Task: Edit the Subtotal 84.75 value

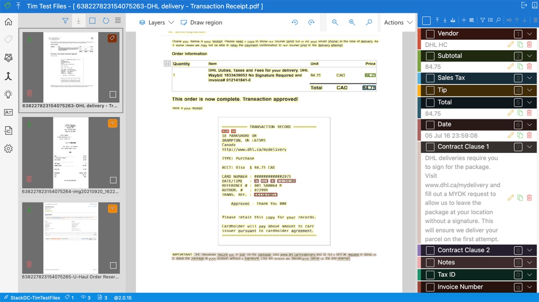Action: pyautogui.click(x=510, y=66)
